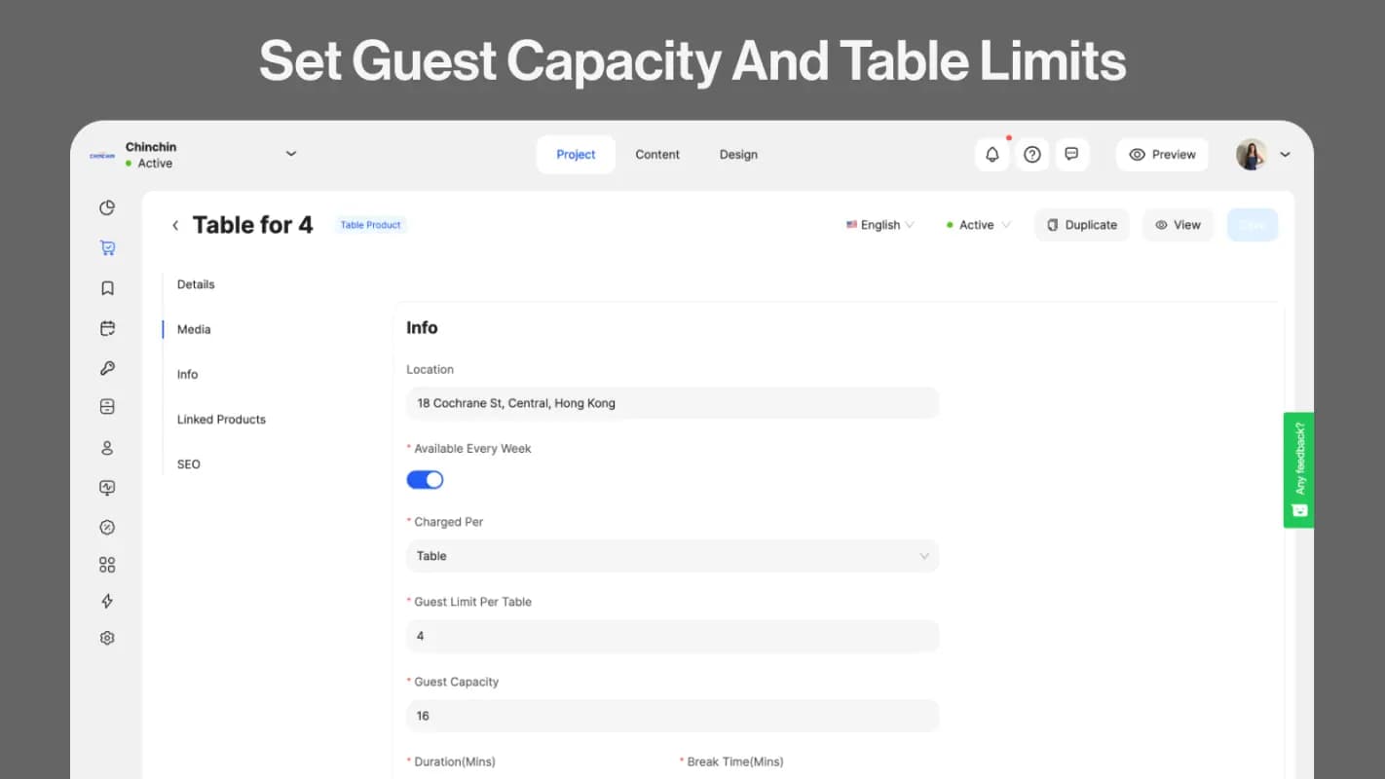Click the discount badge sidebar icon

coord(107,527)
